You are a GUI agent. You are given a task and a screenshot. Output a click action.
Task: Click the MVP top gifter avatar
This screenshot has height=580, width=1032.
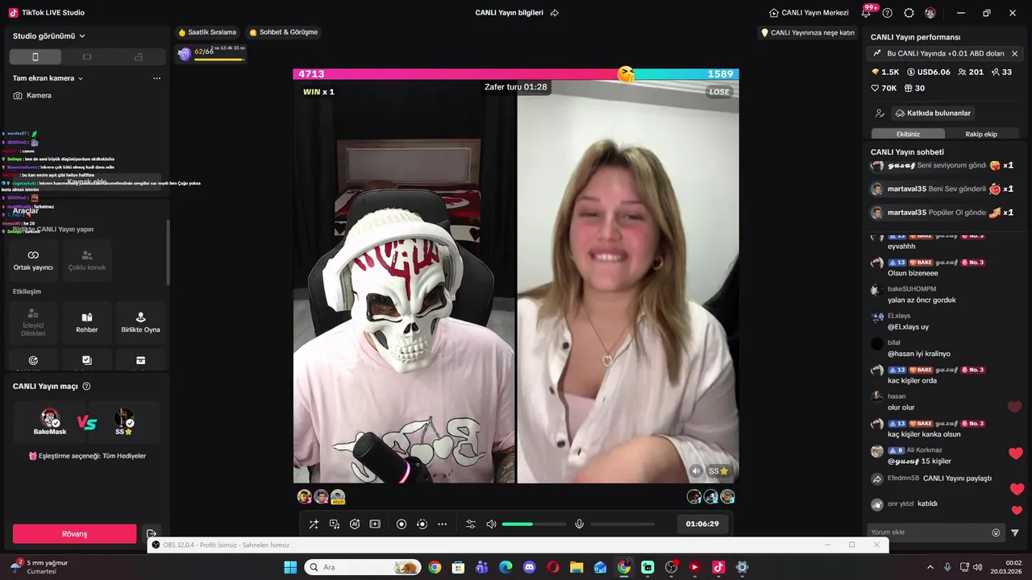pos(338,497)
